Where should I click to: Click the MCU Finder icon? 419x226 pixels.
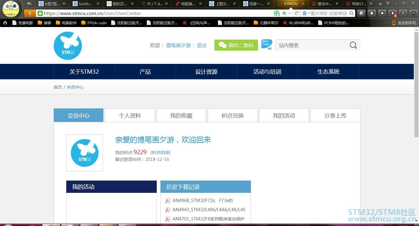(267, 45)
